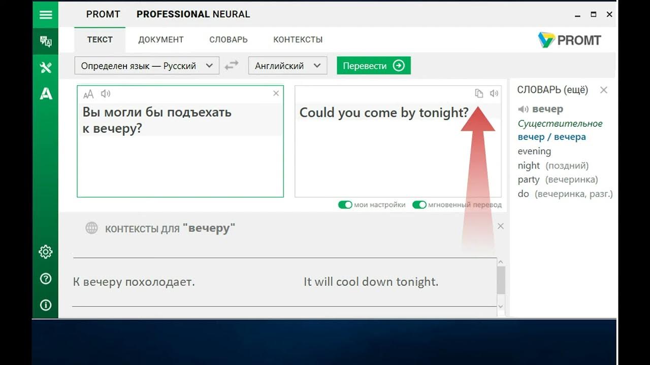Toggle мои настройки switch
This screenshot has height=365, width=650.
pyautogui.click(x=345, y=205)
